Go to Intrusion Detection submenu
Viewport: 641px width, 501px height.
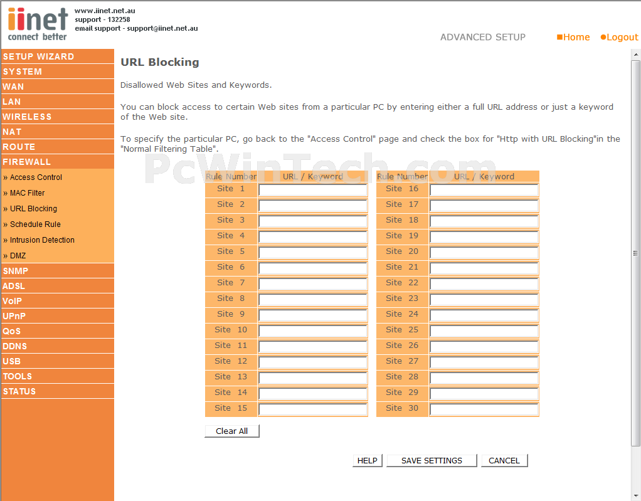click(42, 240)
